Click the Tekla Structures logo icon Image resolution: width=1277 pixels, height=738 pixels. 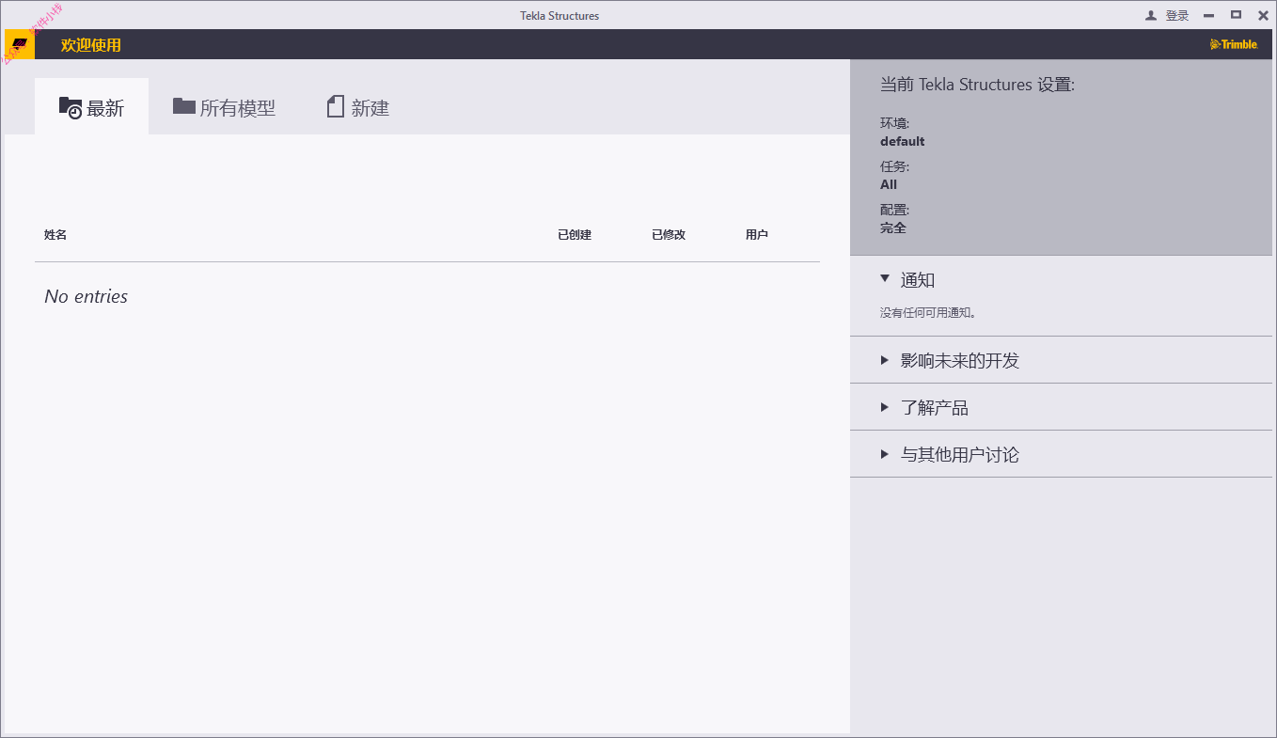click(20, 44)
